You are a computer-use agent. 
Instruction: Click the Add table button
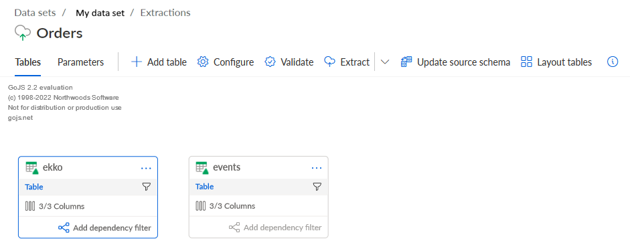click(159, 62)
